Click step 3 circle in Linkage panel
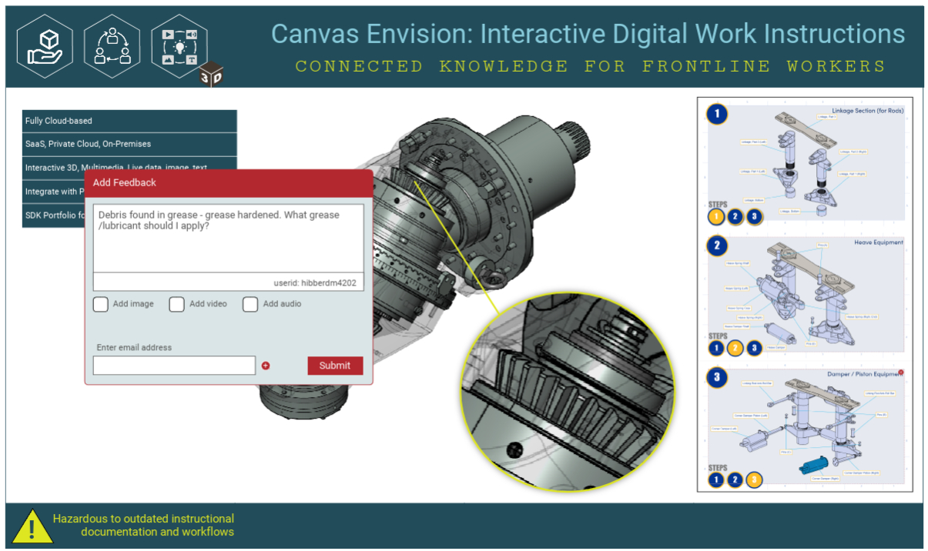Viewport: 928px width, 551px height. coord(755,217)
